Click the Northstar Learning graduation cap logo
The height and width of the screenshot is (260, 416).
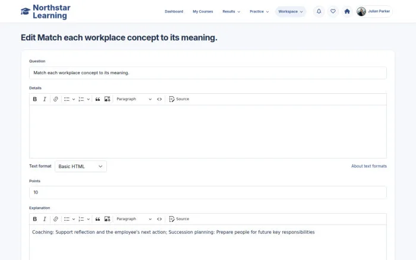tap(26, 11)
